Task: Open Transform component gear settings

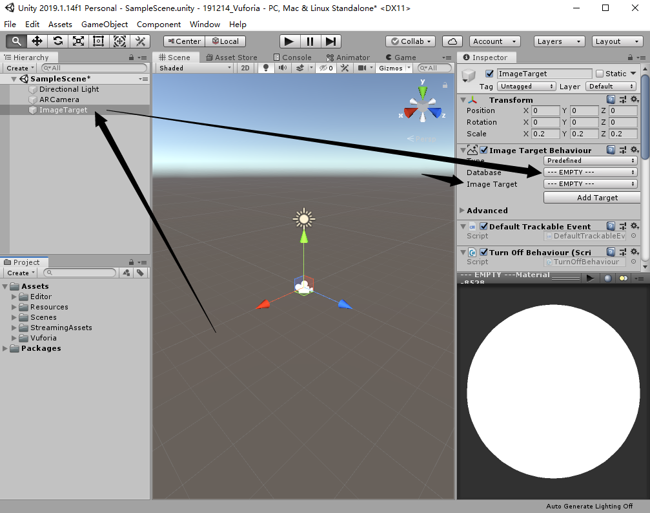Action: (x=635, y=99)
